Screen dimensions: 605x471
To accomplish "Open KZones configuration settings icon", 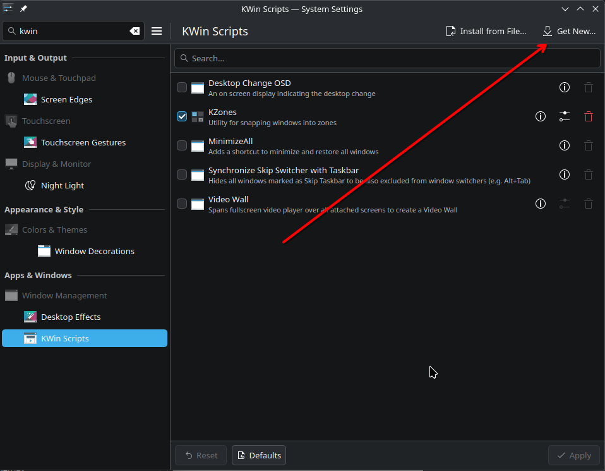I will tap(564, 116).
